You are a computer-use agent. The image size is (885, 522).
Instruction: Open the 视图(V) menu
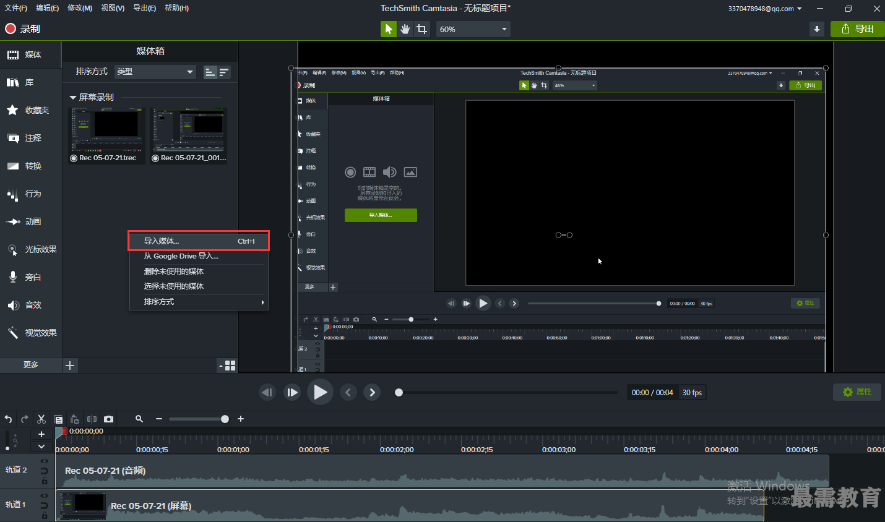click(113, 8)
